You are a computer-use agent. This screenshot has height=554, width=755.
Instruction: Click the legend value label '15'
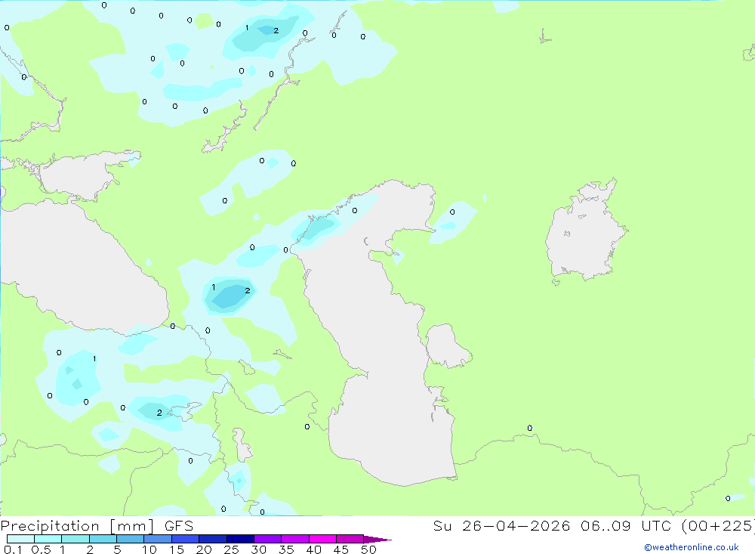[x=177, y=549]
